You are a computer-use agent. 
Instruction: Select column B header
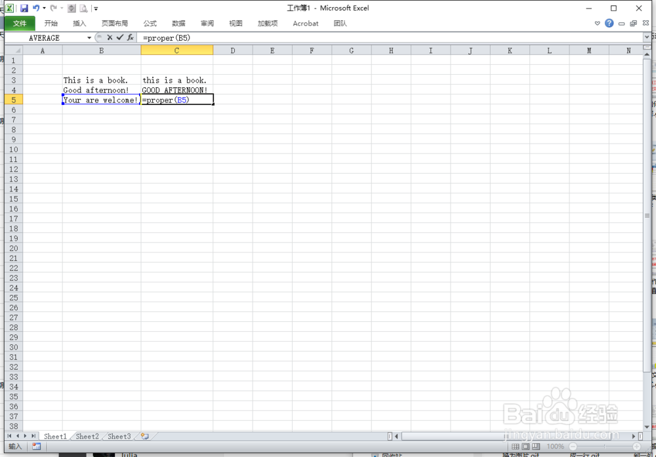pos(102,50)
